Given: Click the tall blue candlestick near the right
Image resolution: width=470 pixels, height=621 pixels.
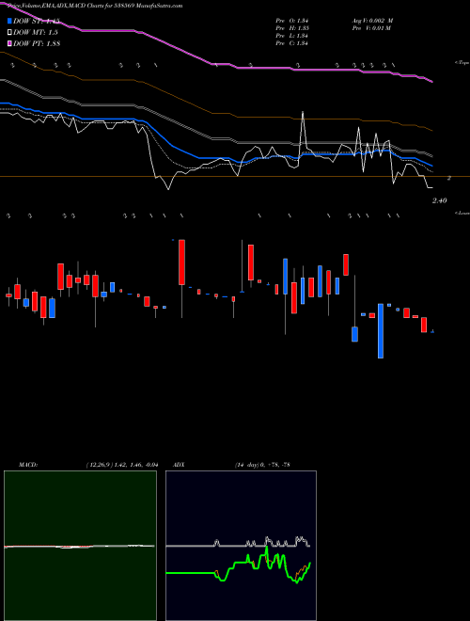Looking at the screenshot, I should coord(381,330).
